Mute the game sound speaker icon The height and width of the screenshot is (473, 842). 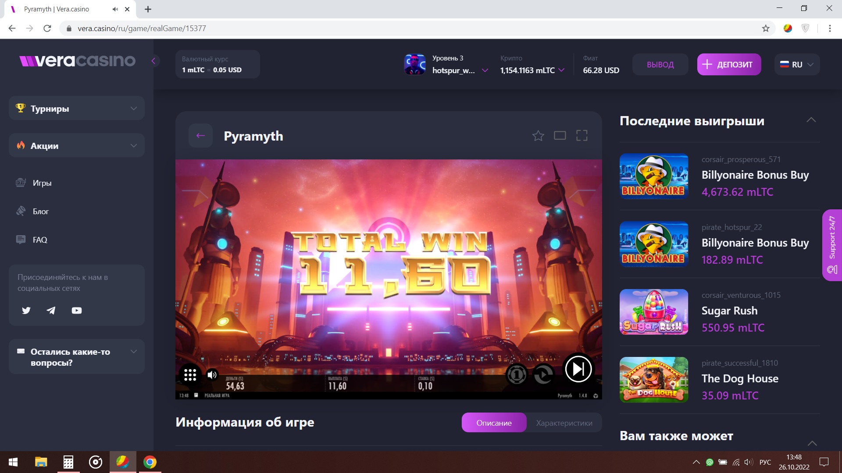[x=212, y=375]
